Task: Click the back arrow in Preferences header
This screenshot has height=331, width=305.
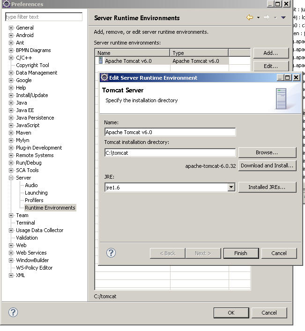Action: (250, 17)
